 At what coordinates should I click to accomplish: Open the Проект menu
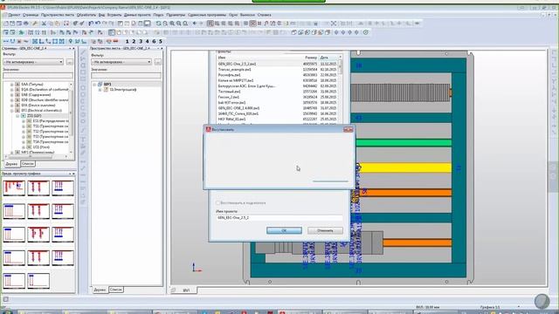(14, 15)
